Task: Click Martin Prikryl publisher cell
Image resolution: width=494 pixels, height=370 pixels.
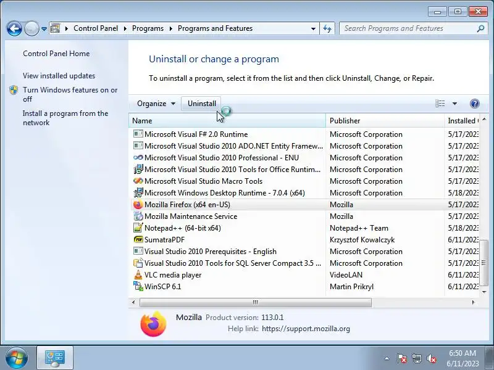Action: pos(351,287)
